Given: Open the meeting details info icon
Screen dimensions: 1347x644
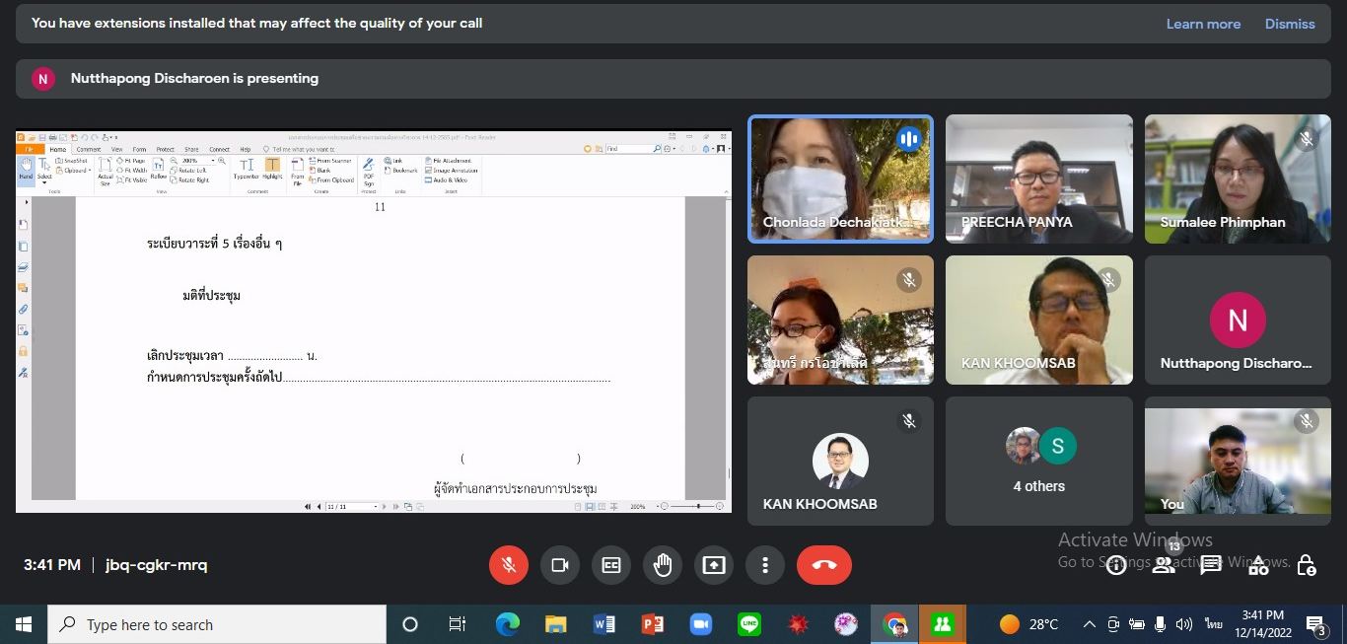Looking at the screenshot, I should point(1116,565).
